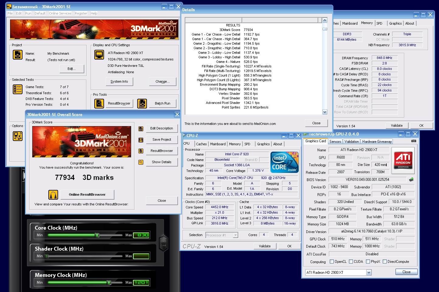Click the Core Speed 4452.0 MHz value
Image resolution: width=439 pixels, height=292 pixels.
pos(219,207)
